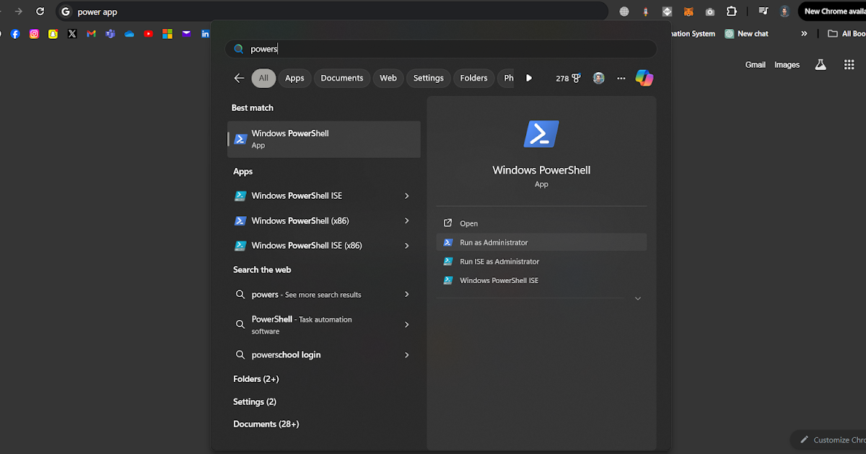Open the account avatar in Windows search
Image resolution: width=866 pixels, height=454 pixels.
[x=599, y=78]
